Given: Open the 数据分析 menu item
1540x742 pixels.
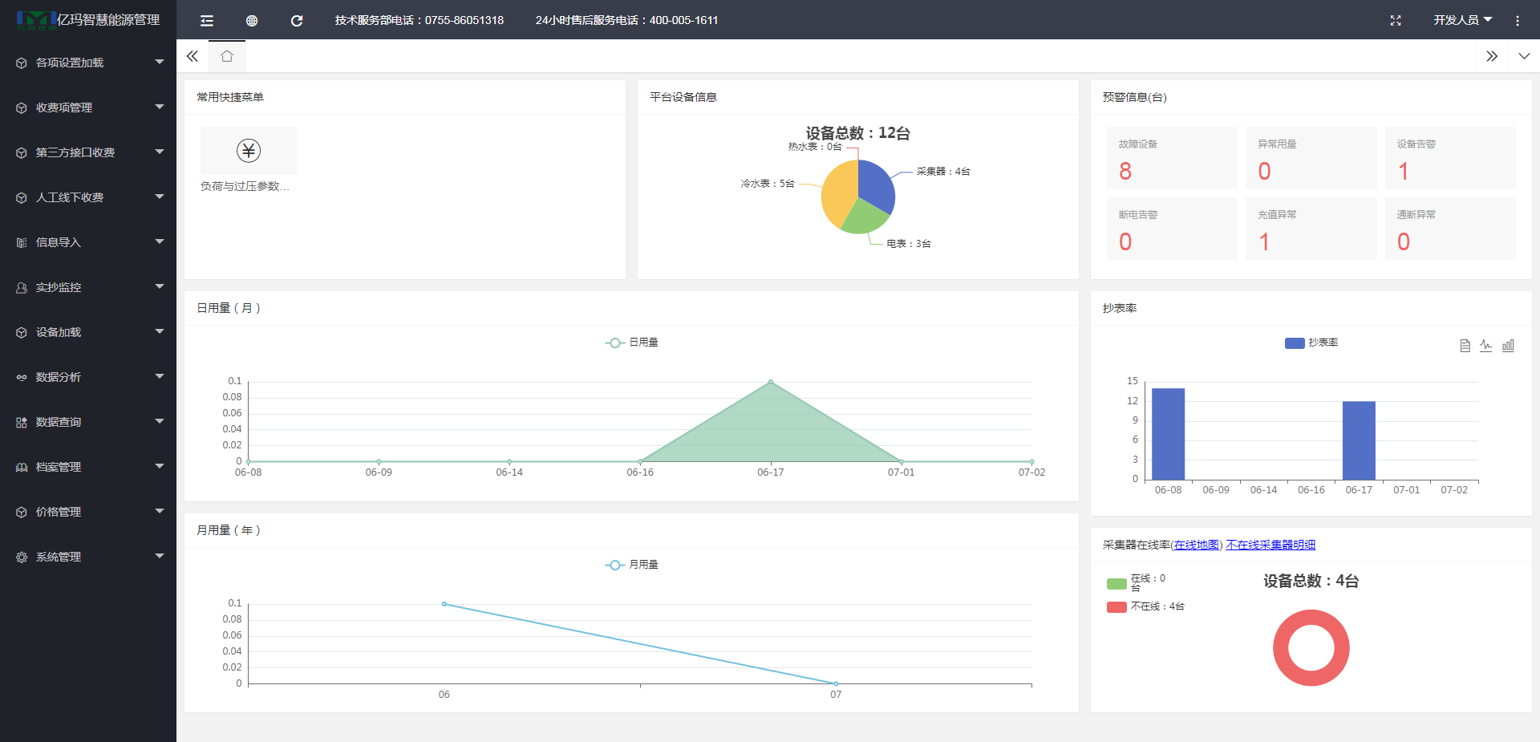Looking at the screenshot, I should [x=88, y=377].
